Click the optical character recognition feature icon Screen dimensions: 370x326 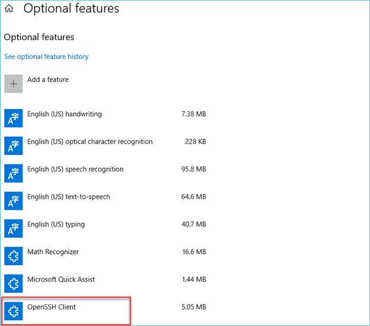click(14, 146)
